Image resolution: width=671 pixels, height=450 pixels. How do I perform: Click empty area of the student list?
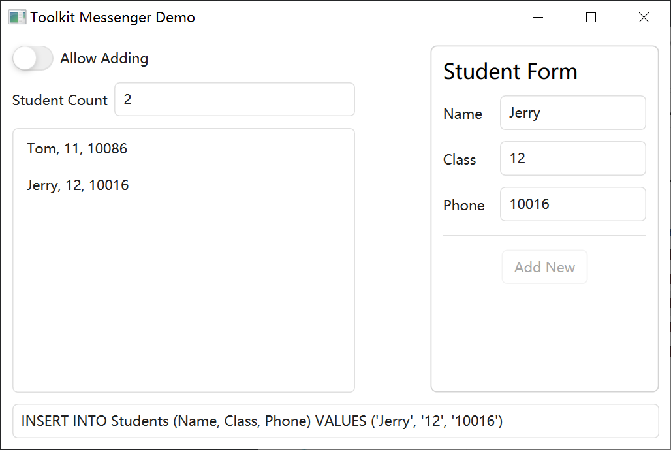tap(183, 295)
